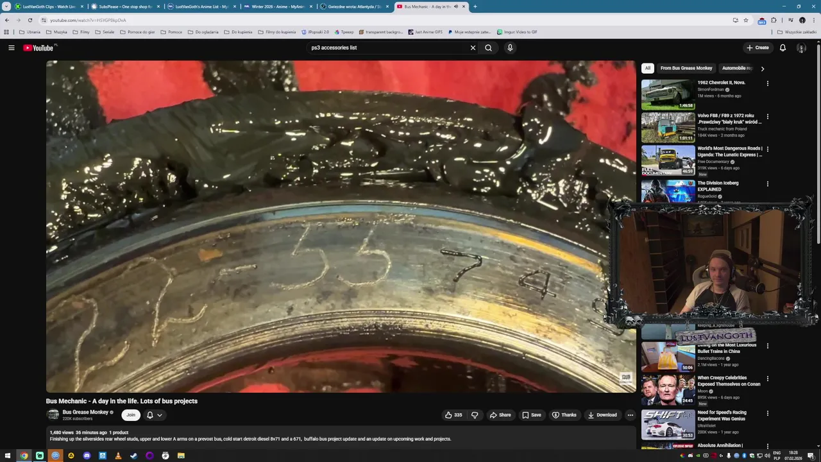Launch VLC from the taskbar
This screenshot has height=462, width=821.
pos(118,456)
